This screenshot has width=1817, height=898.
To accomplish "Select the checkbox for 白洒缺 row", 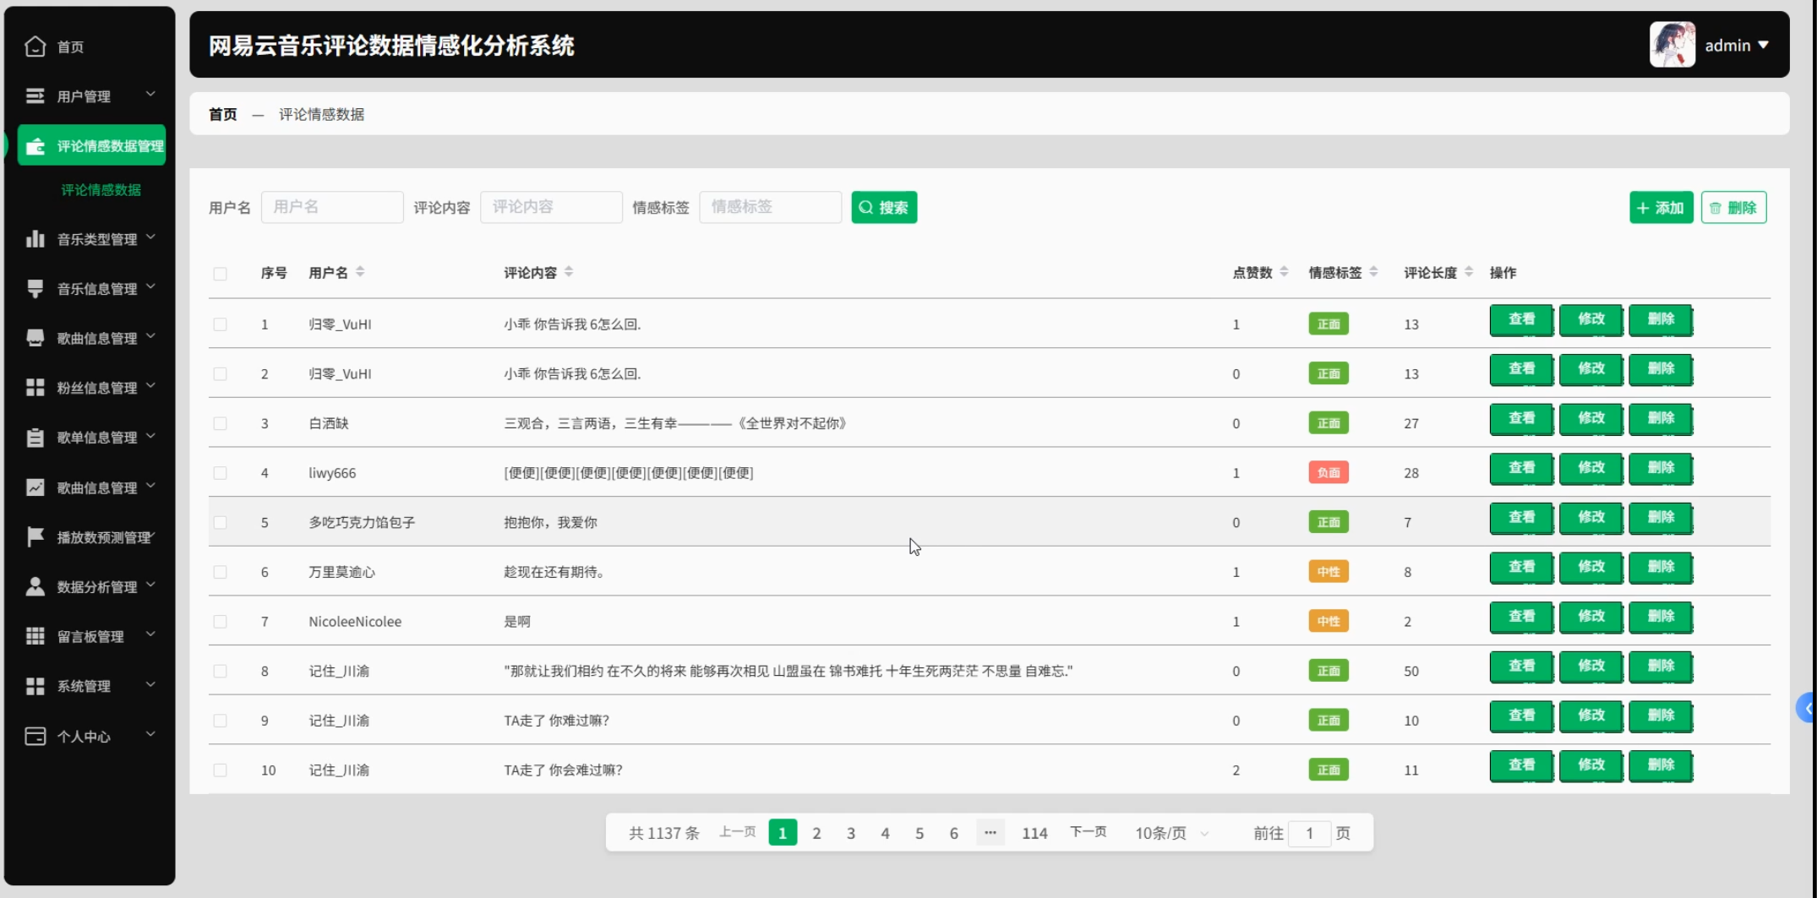I will pyautogui.click(x=220, y=423).
